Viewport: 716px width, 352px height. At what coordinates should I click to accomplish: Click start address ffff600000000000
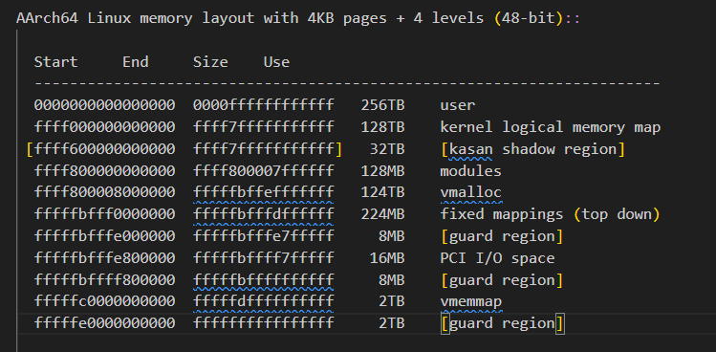[104, 149]
